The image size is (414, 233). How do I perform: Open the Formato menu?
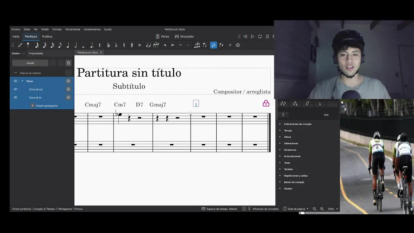point(57,29)
